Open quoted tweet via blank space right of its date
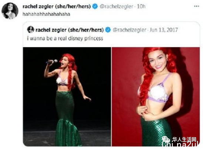The height and width of the screenshot is (149, 203). click(188, 30)
